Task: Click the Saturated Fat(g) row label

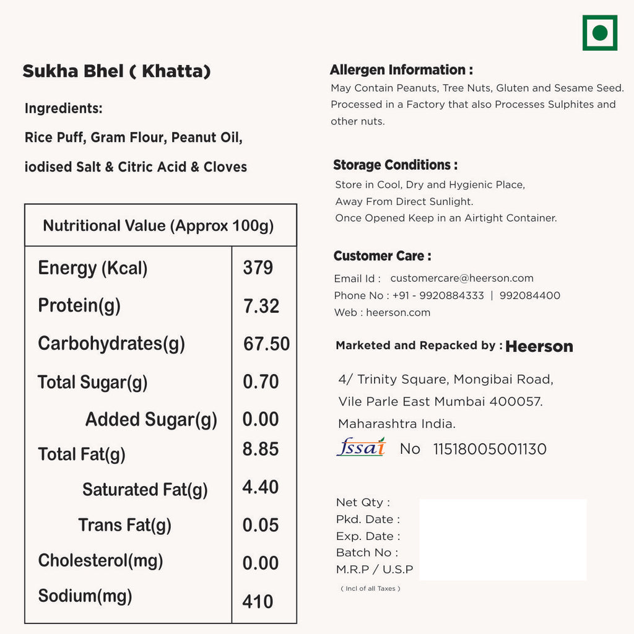Action: click(x=145, y=490)
